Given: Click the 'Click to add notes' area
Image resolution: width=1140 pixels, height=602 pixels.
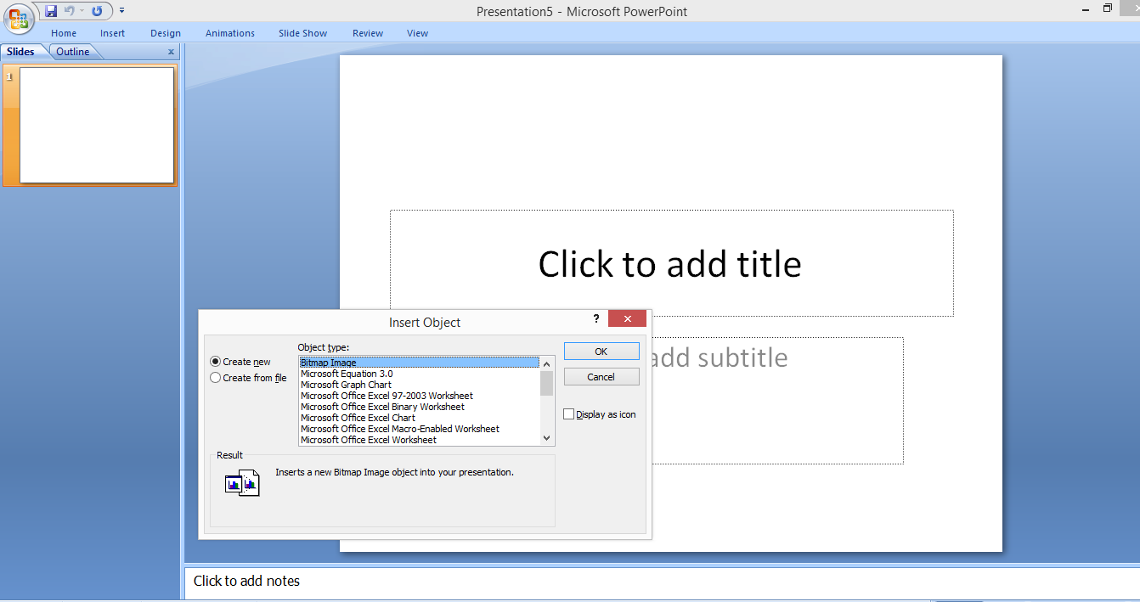Looking at the screenshot, I should click(661, 582).
